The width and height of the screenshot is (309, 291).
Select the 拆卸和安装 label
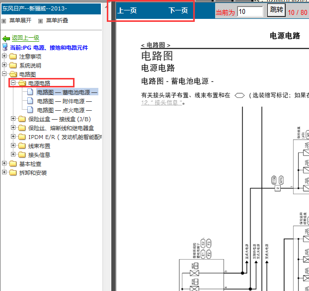click(x=33, y=173)
